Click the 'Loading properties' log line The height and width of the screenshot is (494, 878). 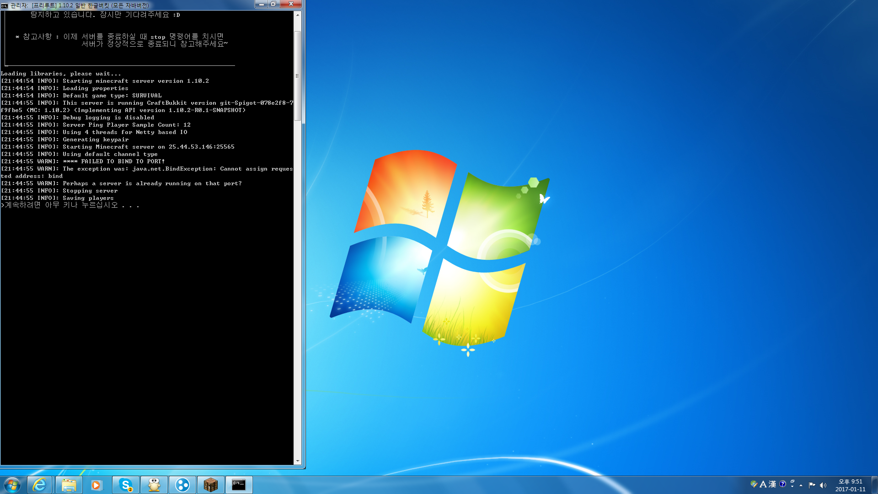65,88
